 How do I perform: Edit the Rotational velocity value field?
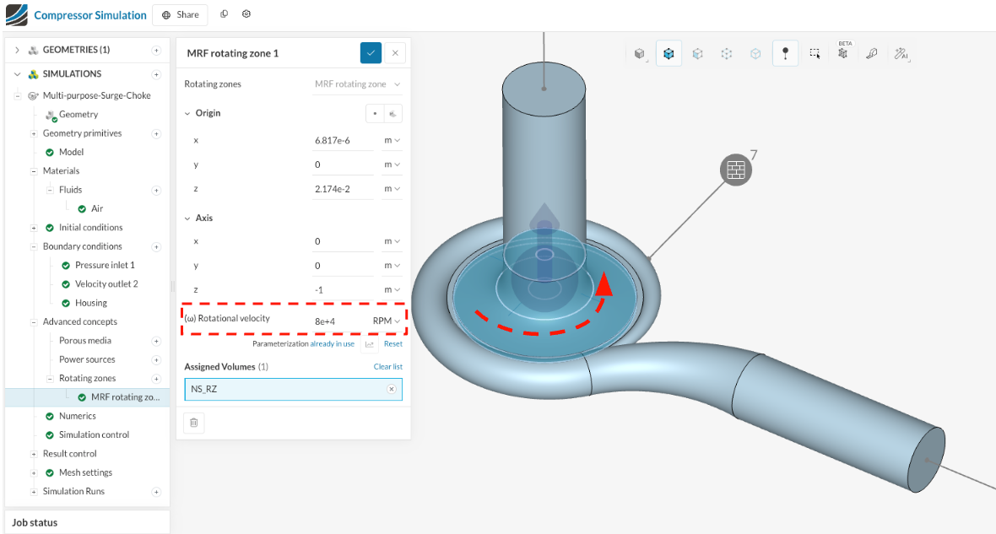(x=340, y=321)
